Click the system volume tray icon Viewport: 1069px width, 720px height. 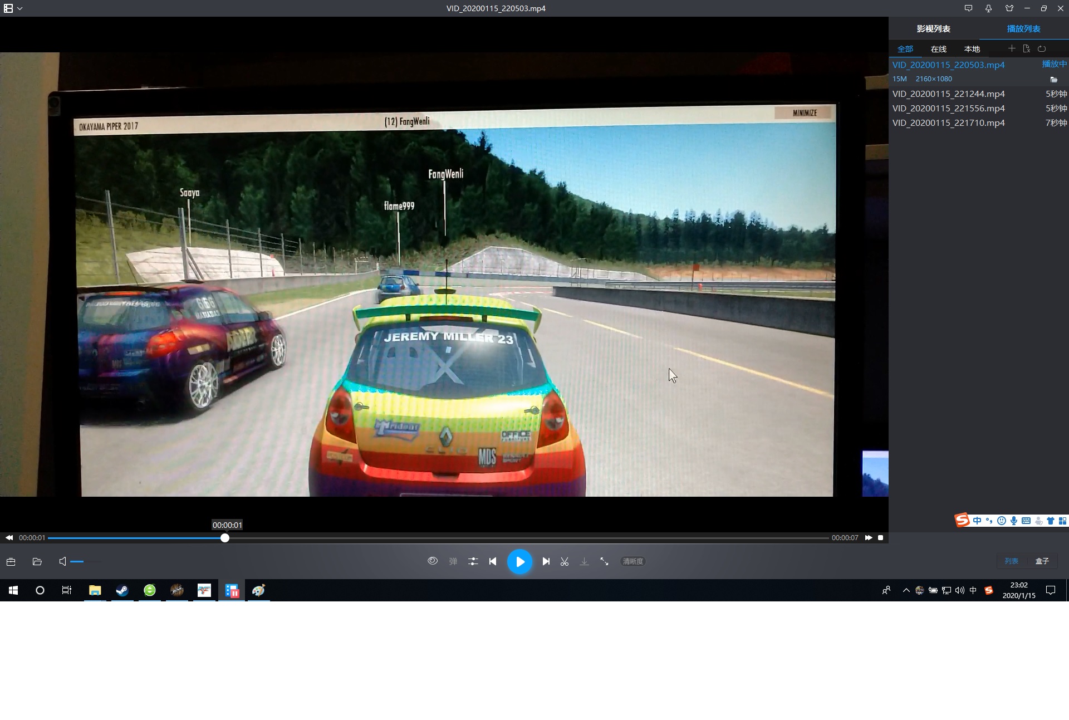click(x=959, y=590)
